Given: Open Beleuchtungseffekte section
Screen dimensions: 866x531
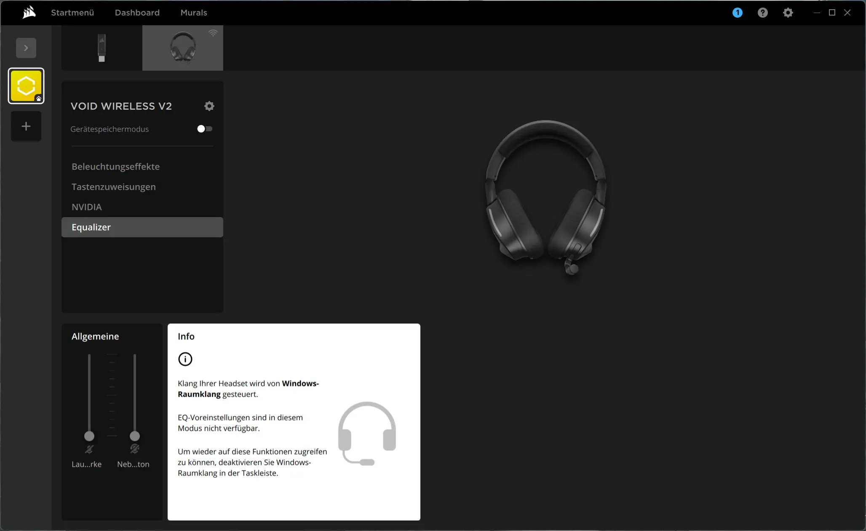Looking at the screenshot, I should 115,167.
